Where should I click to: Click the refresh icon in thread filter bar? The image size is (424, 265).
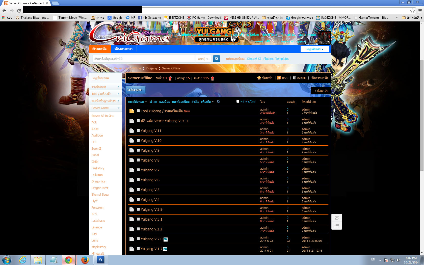(x=218, y=101)
